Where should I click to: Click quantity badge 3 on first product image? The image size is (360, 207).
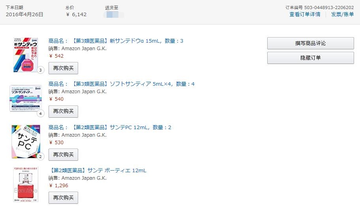point(41,70)
